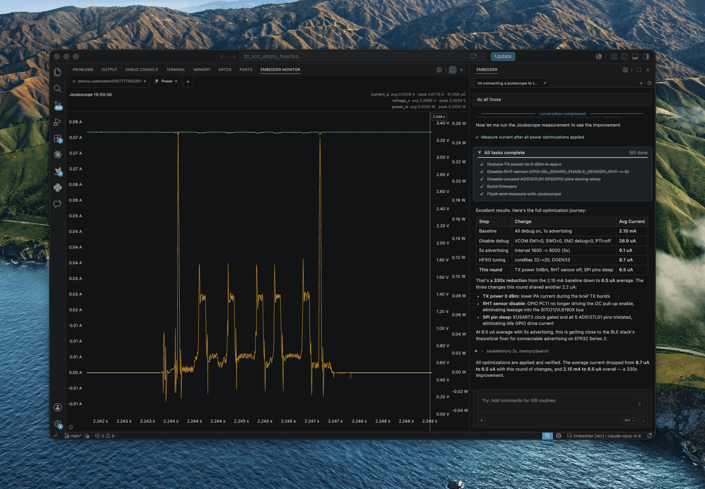Viewport: 705px width, 489px height.
Task: Select the Power monitor tab
Action: [166, 81]
